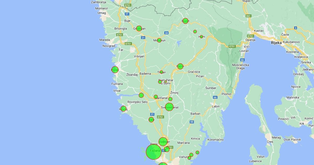Click the Baderna label
Image resolution: width=314 pixels, height=165 pixels.
pos(145,74)
